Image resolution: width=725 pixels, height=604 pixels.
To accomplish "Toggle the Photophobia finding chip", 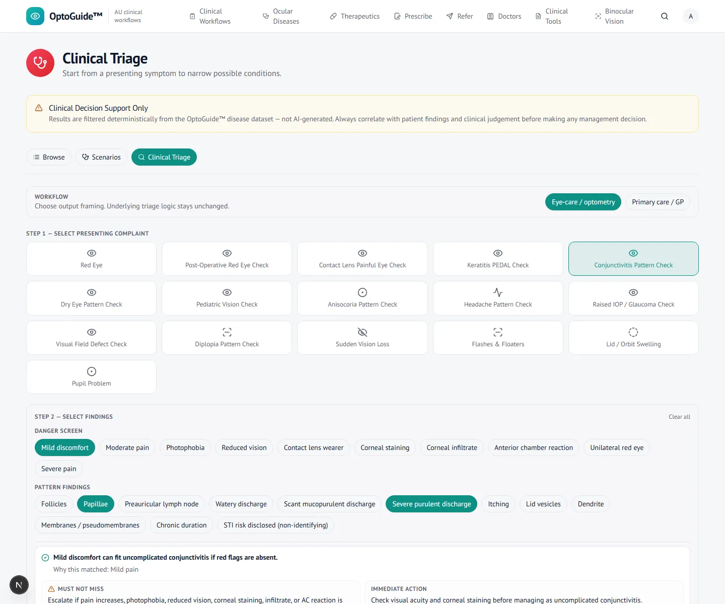I will coord(185,447).
